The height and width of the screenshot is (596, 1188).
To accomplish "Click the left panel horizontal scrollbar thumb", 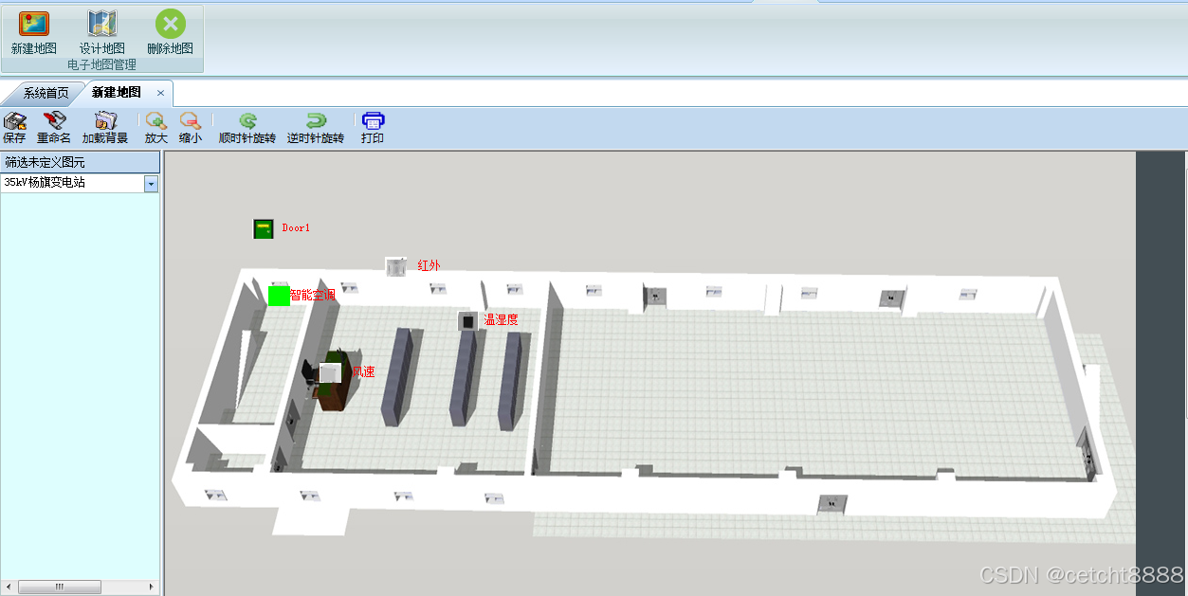I will click(x=59, y=587).
